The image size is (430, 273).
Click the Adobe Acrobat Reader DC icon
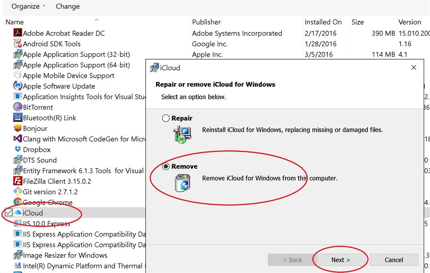(18, 33)
